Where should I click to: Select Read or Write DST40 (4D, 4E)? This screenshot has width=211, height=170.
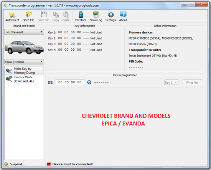[x=24, y=79]
